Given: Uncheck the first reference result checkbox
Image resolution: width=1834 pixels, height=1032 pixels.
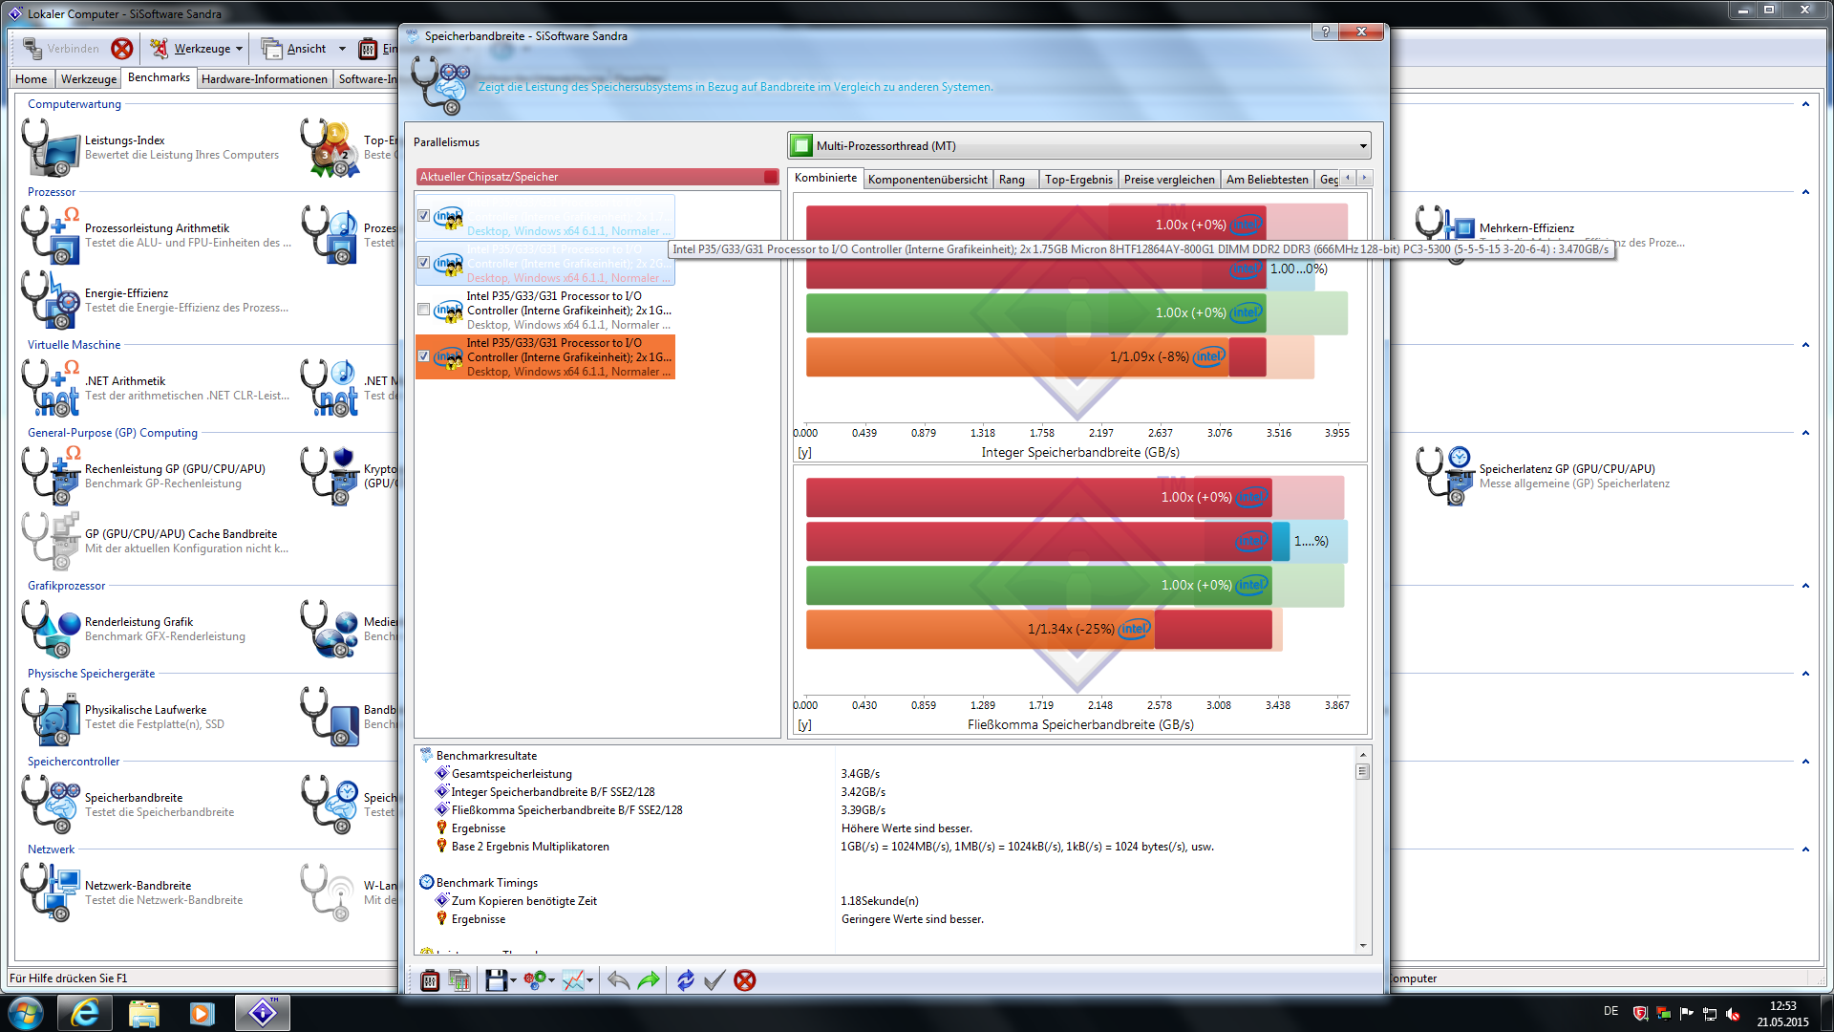Looking at the screenshot, I should pyautogui.click(x=423, y=216).
